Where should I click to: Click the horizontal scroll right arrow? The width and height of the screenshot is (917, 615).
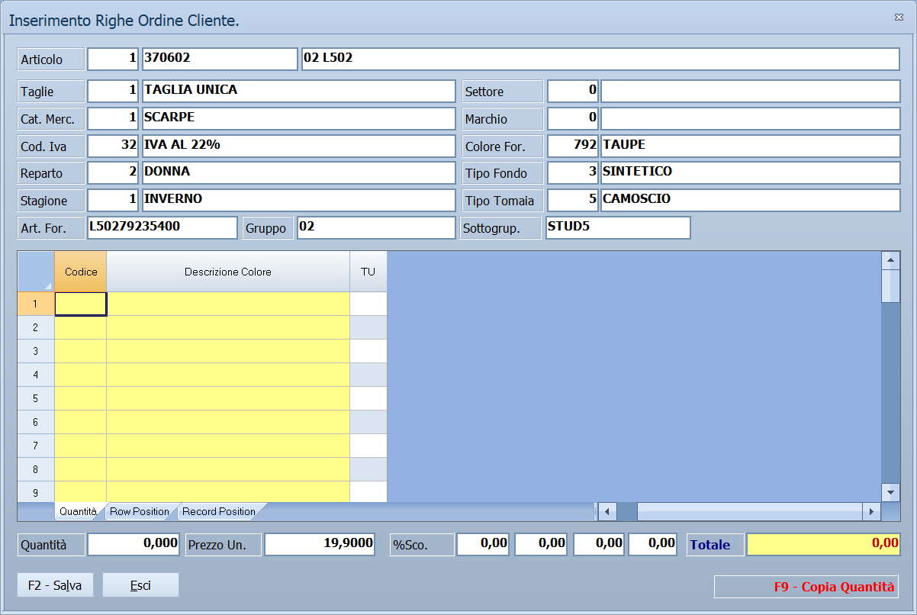pyautogui.click(x=871, y=511)
